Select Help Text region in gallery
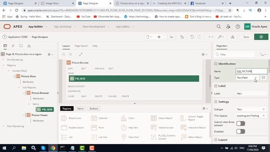 130,128
